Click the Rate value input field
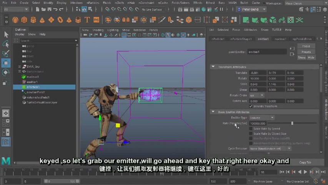Viewport: 328px width, 185px height. pyautogui.click(x=258, y=124)
